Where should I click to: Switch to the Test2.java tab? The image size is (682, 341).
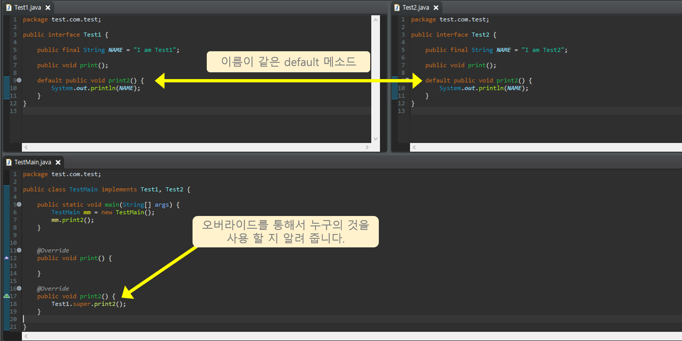point(416,8)
